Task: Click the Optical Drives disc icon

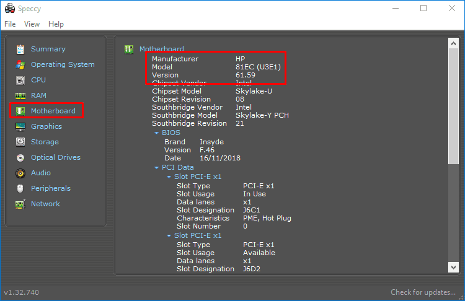Action: [20, 157]
